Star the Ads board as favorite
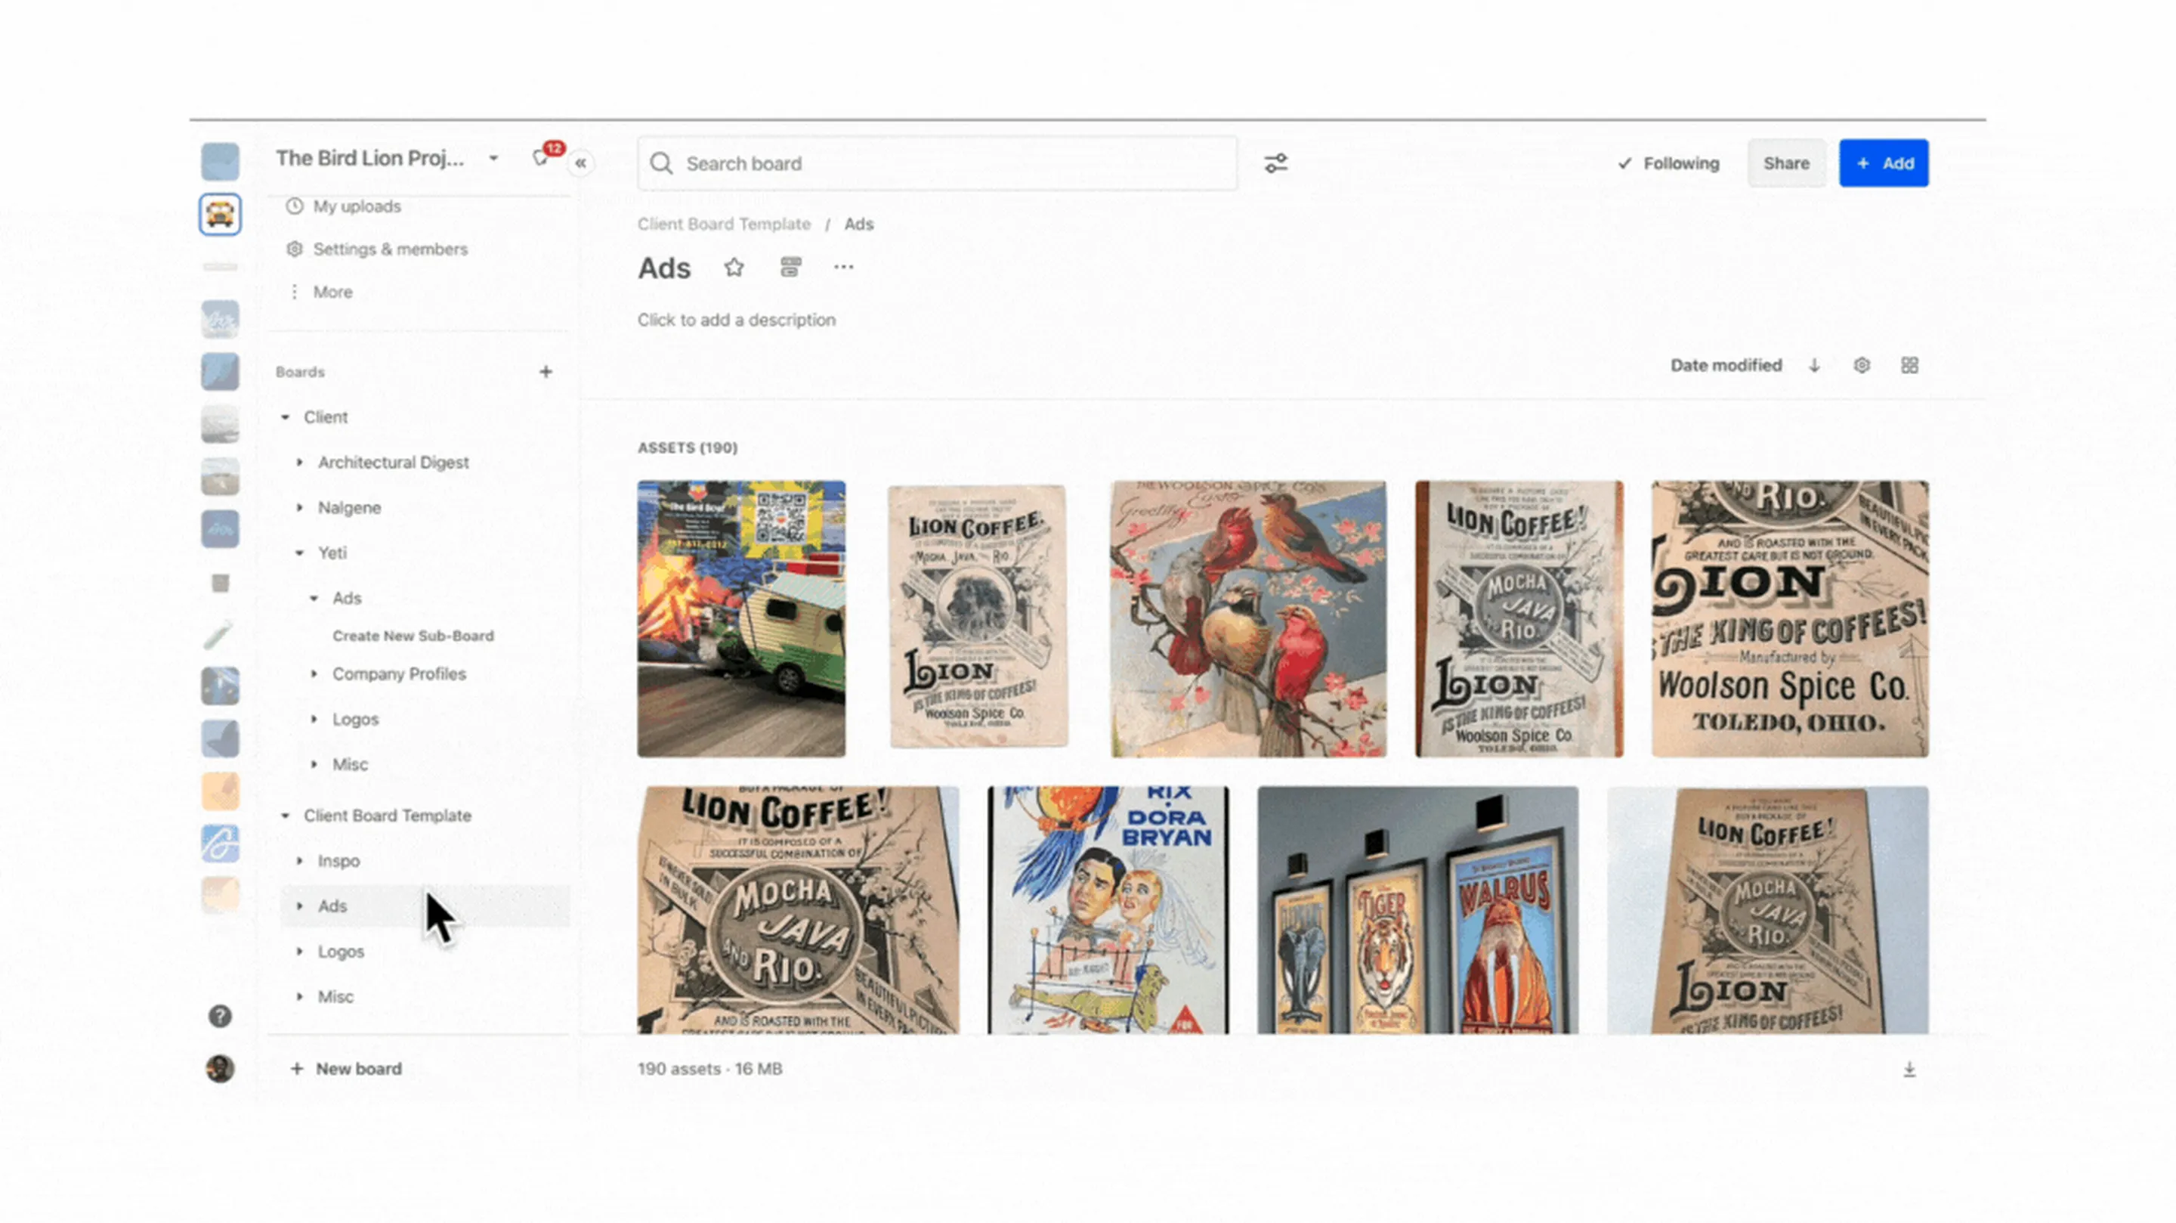 pyautogui.click(x=733, y=268)
